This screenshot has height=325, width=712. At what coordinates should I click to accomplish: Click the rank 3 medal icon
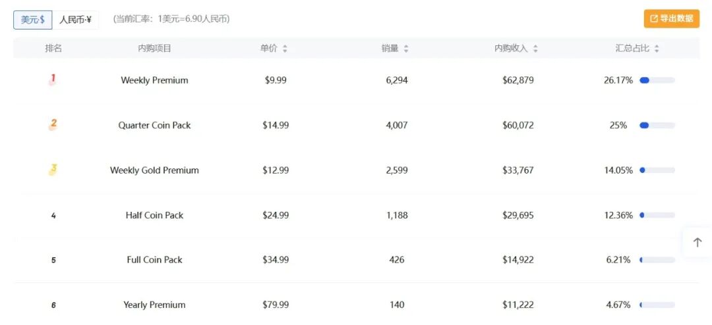point(53,170)
